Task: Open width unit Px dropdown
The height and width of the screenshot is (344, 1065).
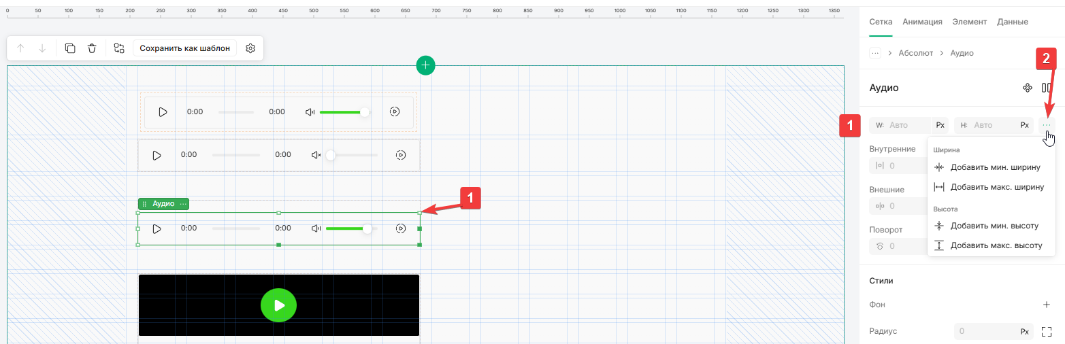Action: [940, 125]
